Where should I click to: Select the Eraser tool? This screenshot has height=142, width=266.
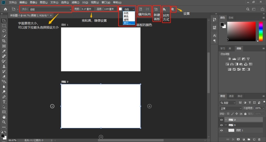[4, 77]
